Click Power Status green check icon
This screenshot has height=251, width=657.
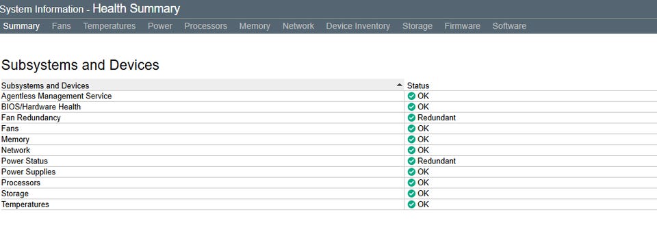[x=411, y=161]
